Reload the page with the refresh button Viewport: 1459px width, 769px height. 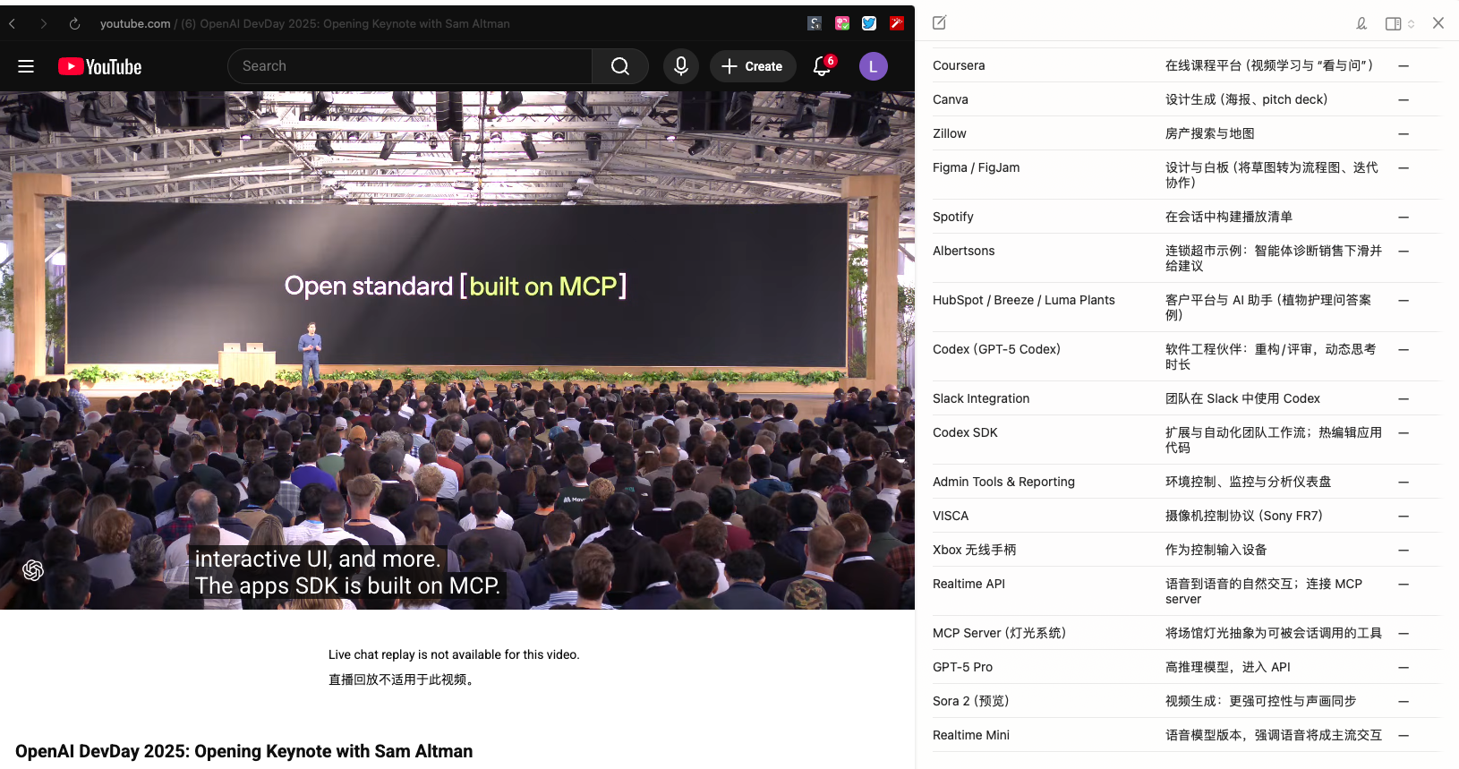pyautogui.click(x=74, y=24)
